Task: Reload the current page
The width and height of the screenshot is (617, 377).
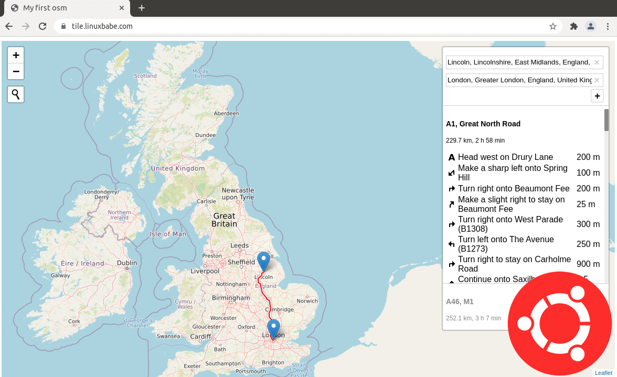Action: point(42,26)
